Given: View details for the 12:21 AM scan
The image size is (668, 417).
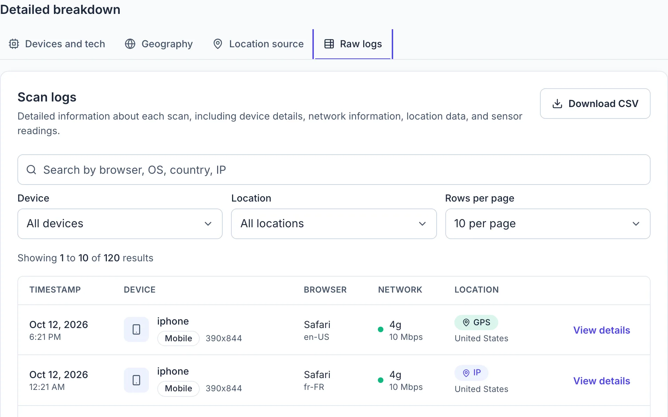Looking at the screenshot, I should click(x=602, y=381).
